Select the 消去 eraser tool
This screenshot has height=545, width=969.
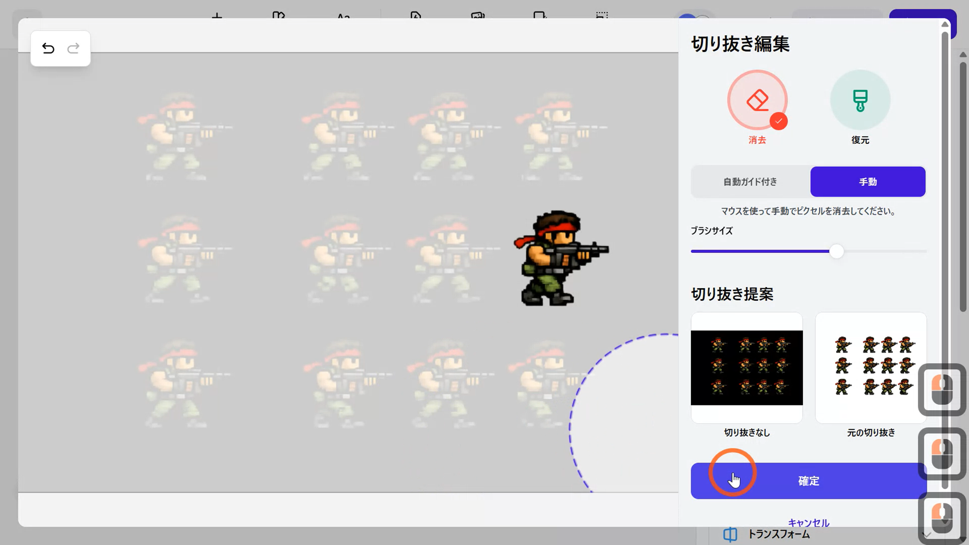pos(757,100)
